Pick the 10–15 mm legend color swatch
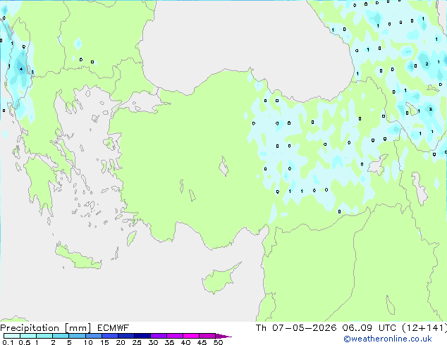Screen dimensions: 447x345 tap(93, 336)
